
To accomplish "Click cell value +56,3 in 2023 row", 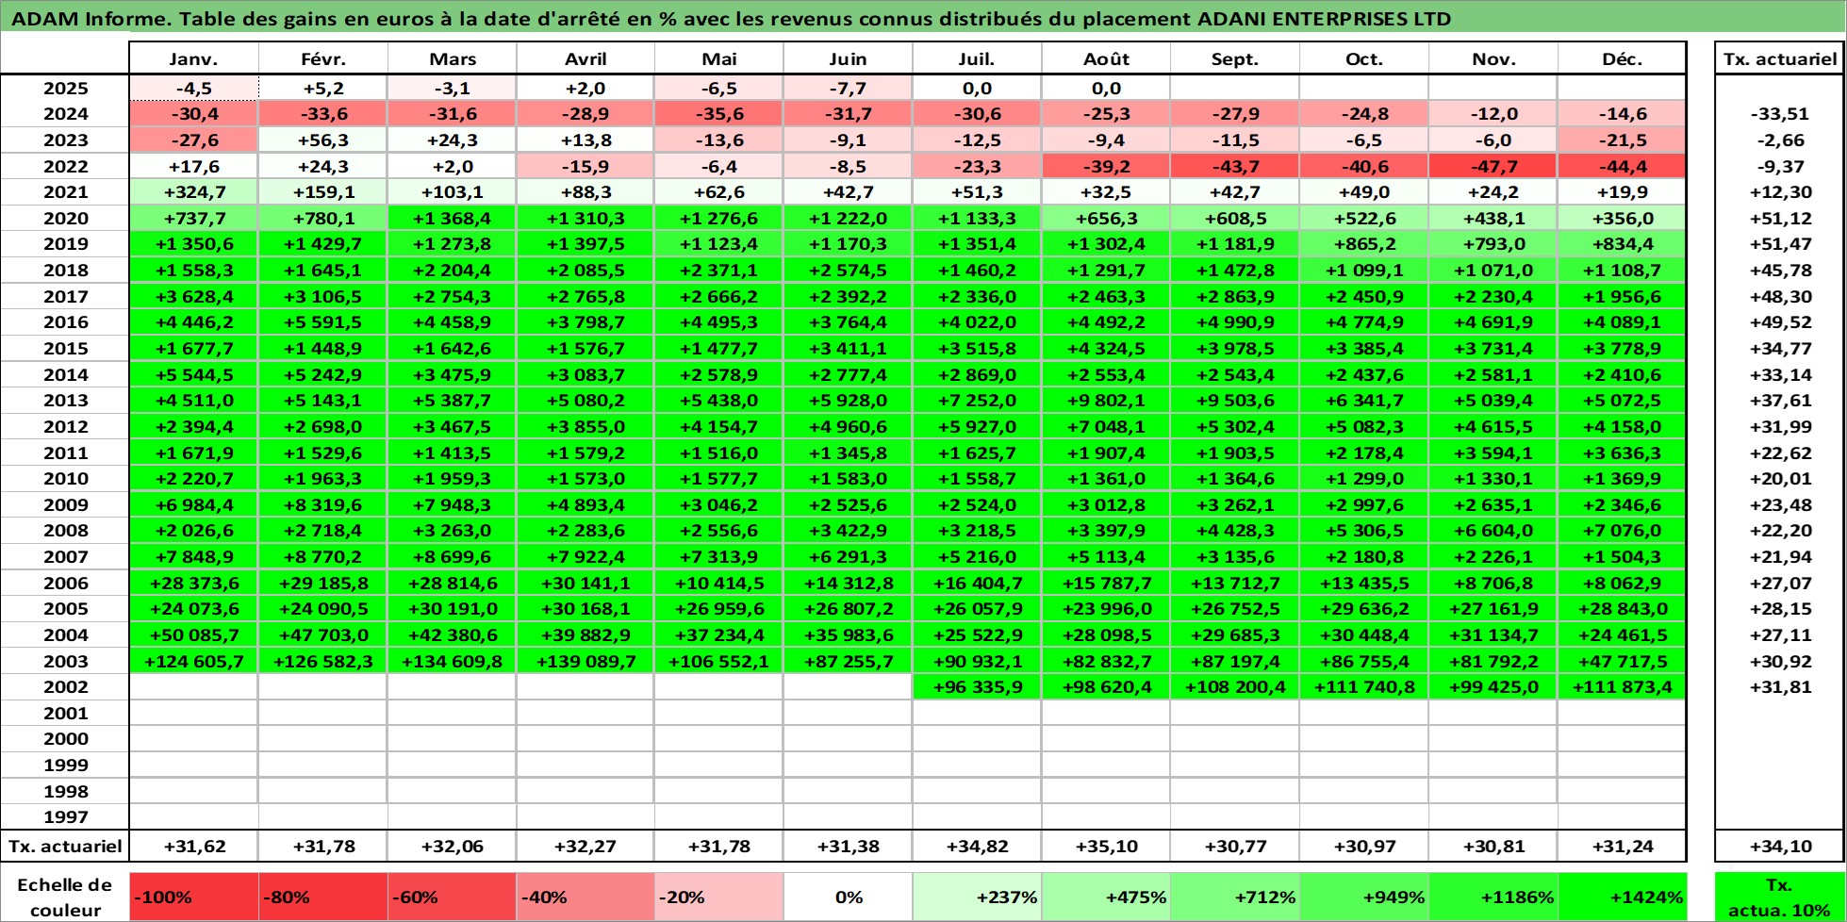I will coord(323,140).
